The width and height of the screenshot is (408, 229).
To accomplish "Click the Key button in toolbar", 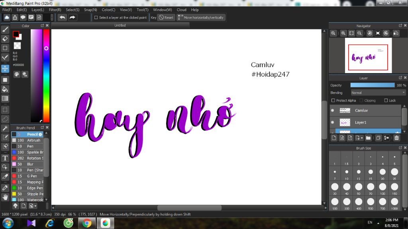I will (x=153, y=17).
